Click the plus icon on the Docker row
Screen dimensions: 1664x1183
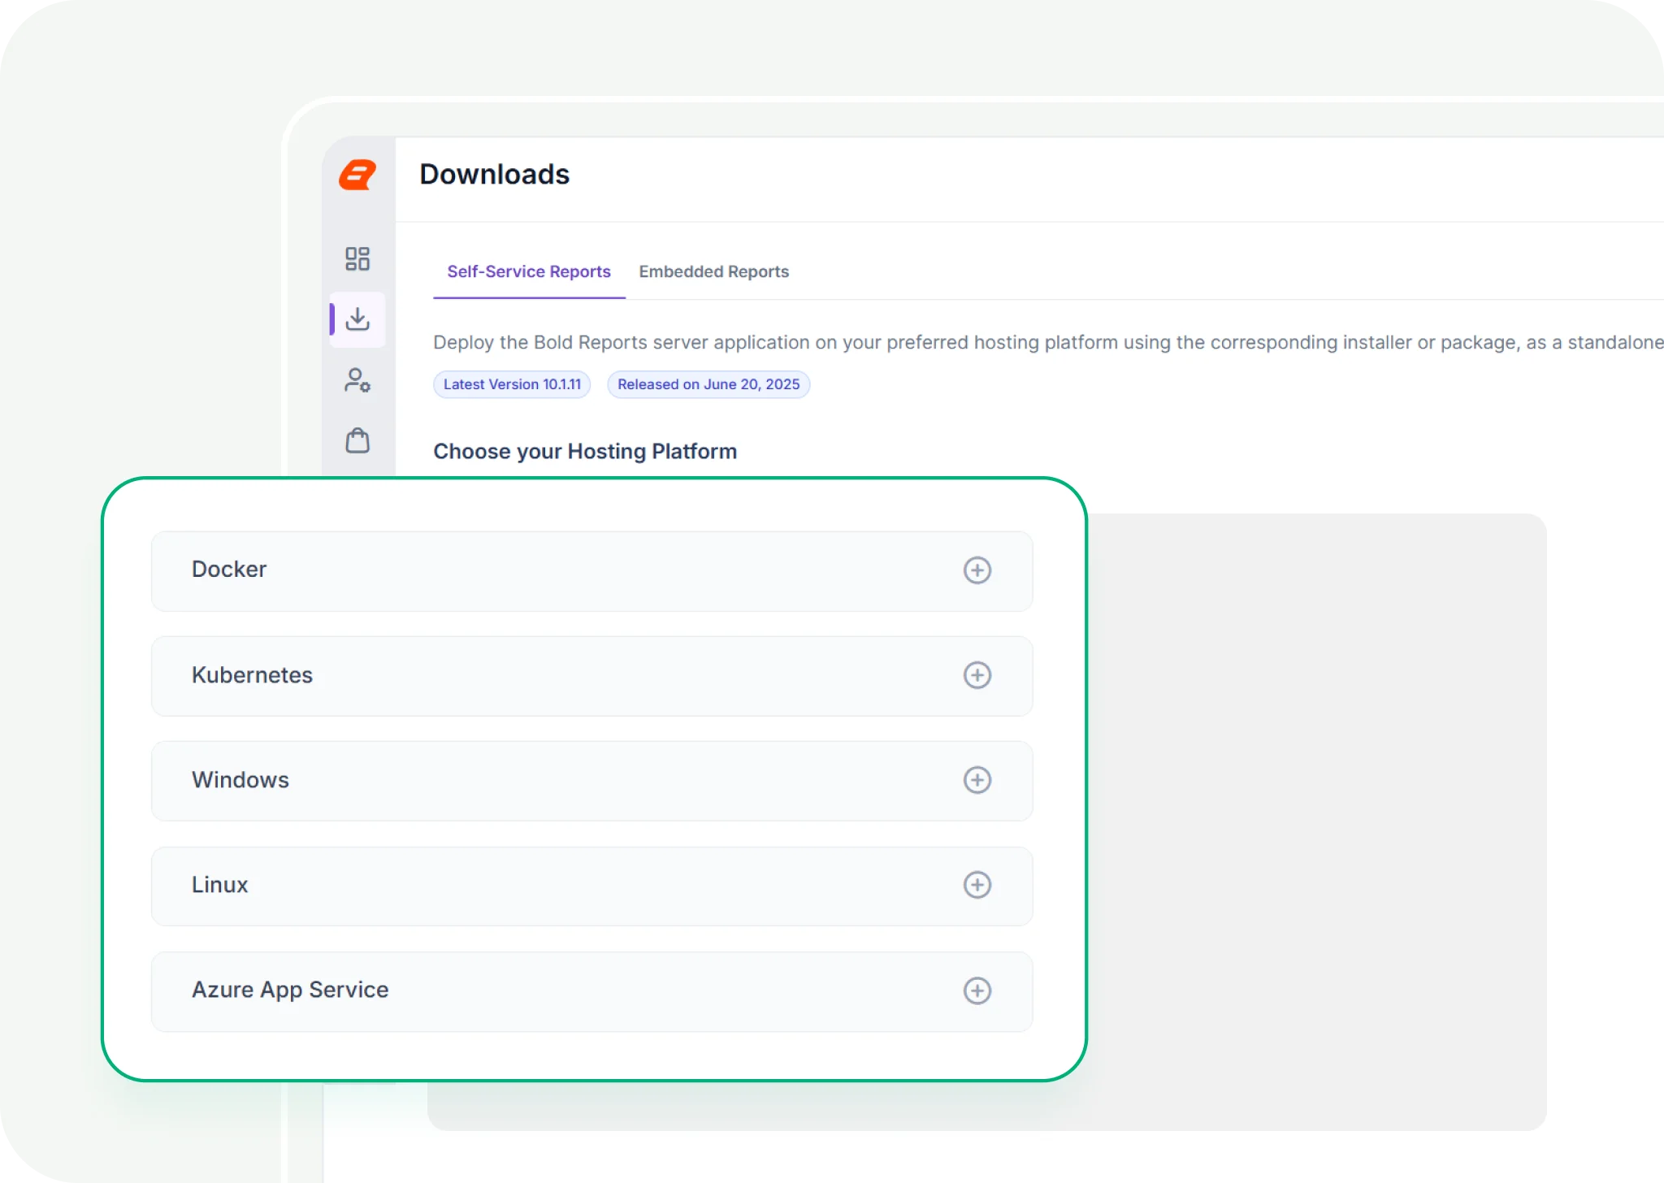coord(977,570)
